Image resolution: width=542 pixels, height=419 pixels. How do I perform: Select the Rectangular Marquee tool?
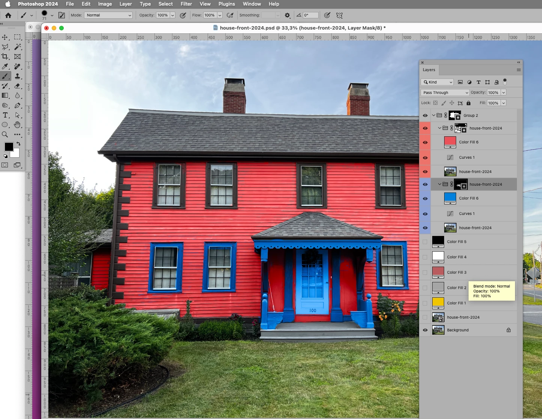[17, 37]
